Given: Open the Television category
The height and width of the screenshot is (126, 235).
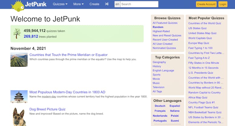Looking at the screenshot, I should coord(159,87).
